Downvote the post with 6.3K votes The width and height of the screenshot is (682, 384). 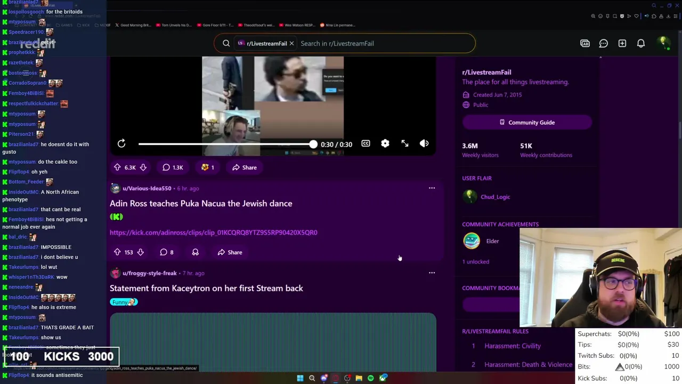point(143,167)
